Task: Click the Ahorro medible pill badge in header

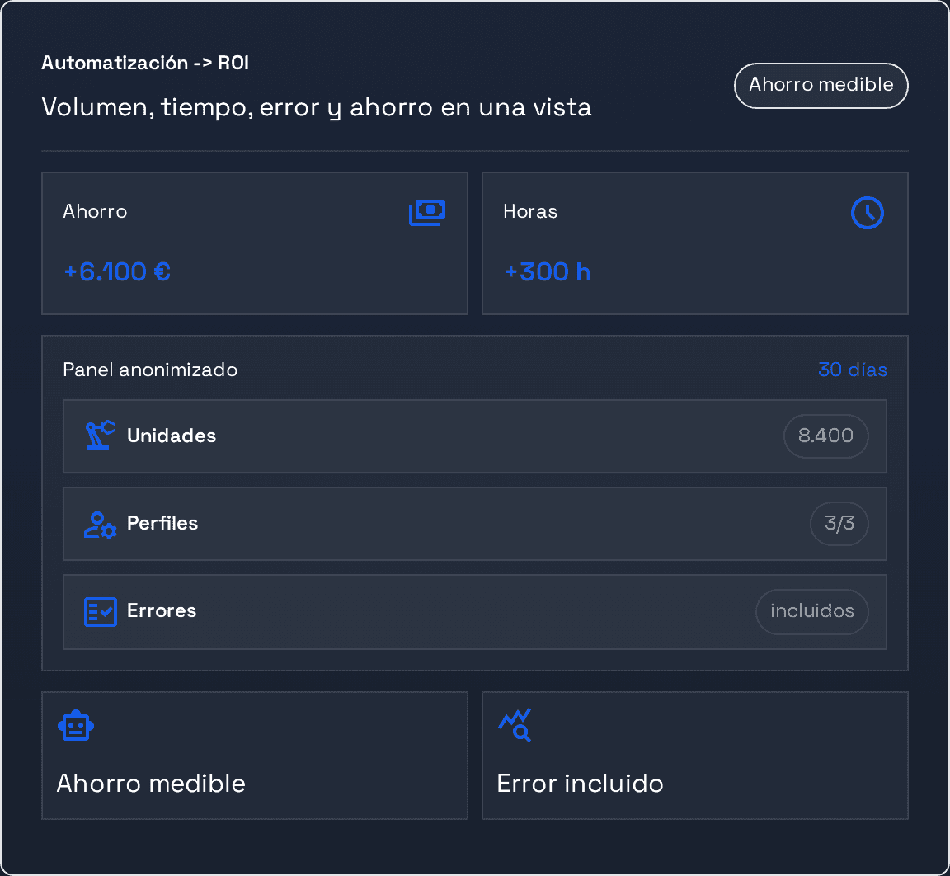Action: (x=821, y=86)
